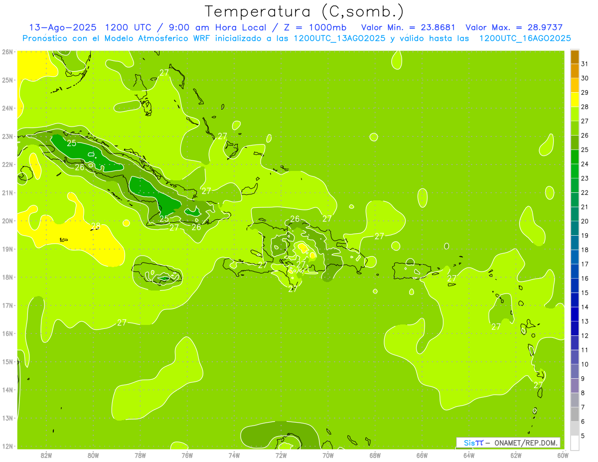Click the '14N' latitude axis label

(x=7, y=390)
